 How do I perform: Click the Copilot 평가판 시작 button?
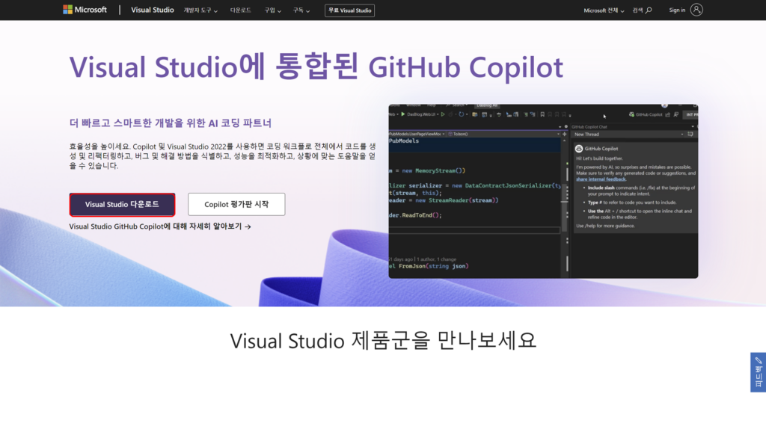click(236, 205)
